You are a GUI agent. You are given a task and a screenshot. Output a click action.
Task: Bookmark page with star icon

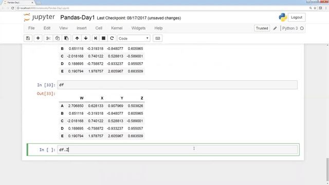pyautogui.click(x=315, y=8)
